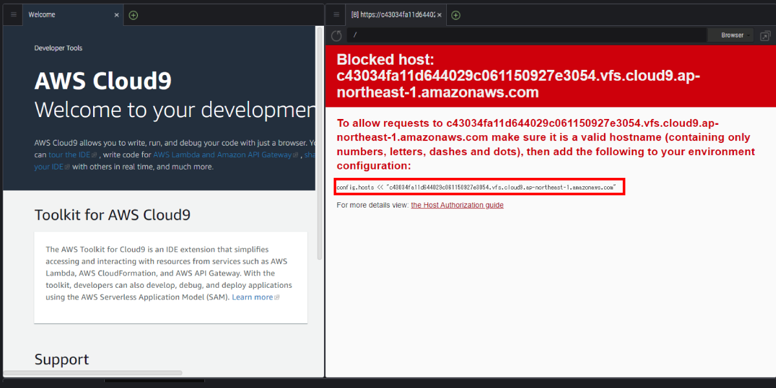Pop preview out into new window

coord(765,36)
